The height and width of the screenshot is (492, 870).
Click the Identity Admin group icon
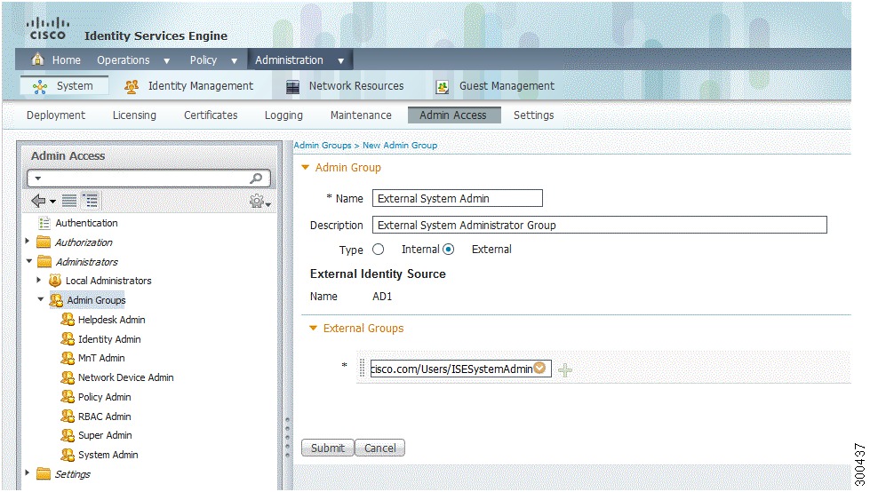[68, 339]
